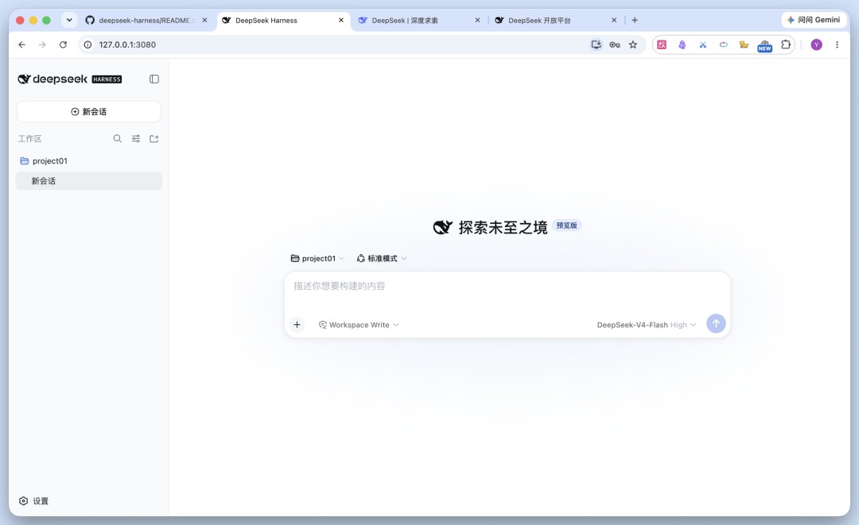Click the loop arrows extension icon
The image size is (859, 525).
tap(724, 44)
